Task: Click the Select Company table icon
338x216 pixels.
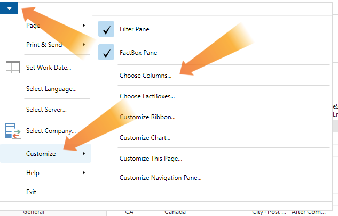Action: click(x=13, y=131)
